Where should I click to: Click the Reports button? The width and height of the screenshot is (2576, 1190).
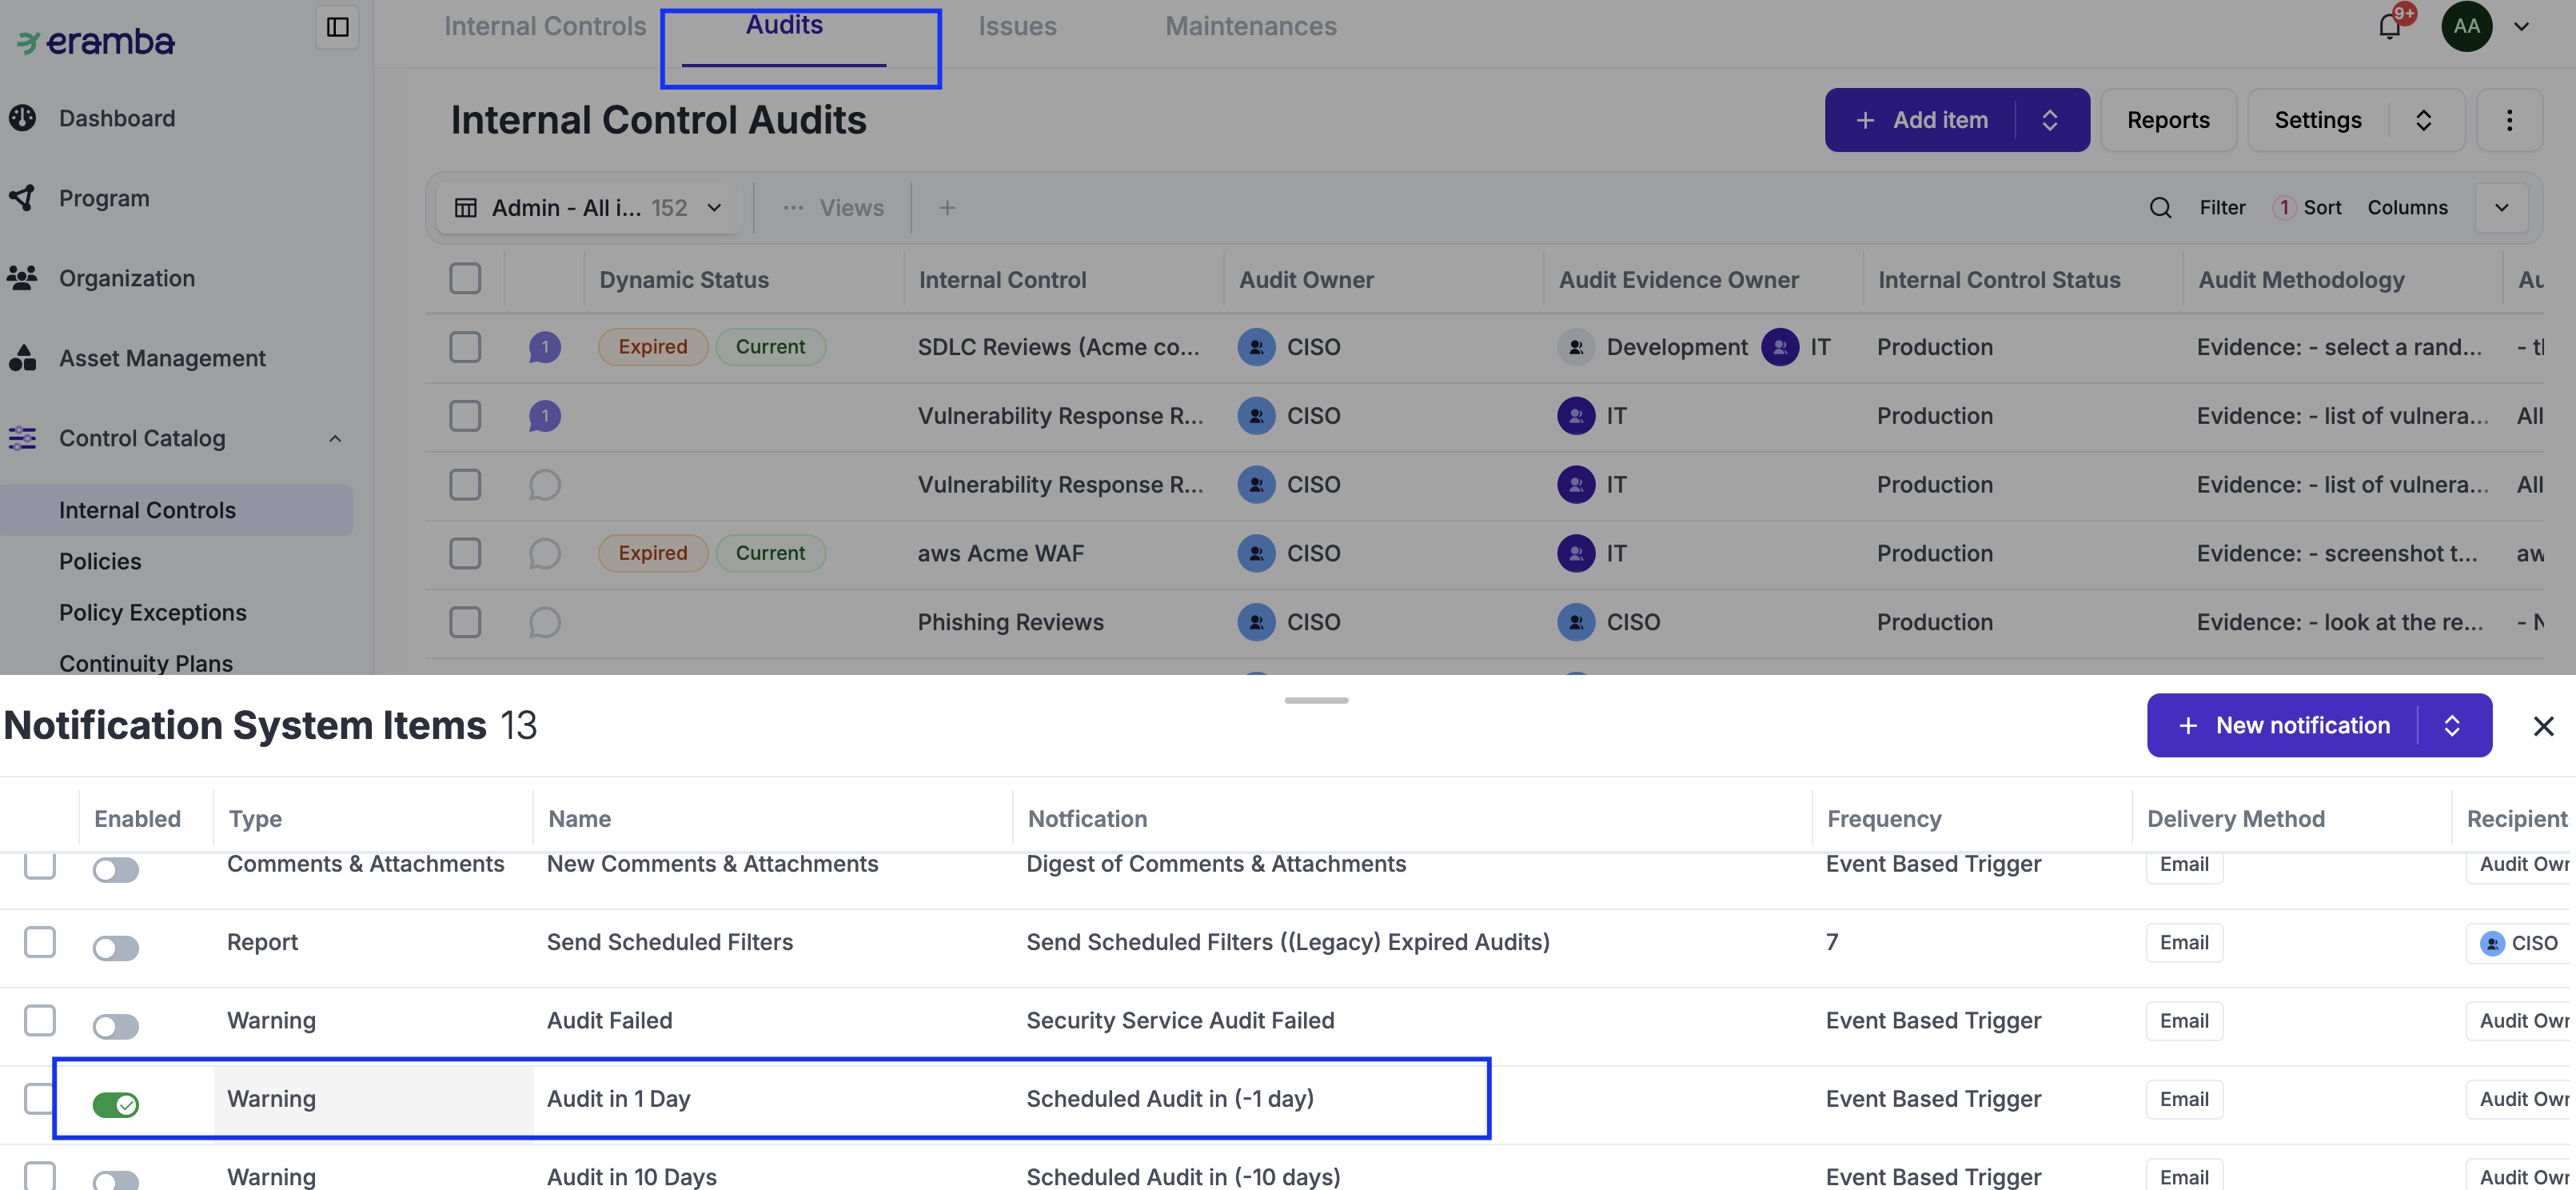pos(2167,120)
